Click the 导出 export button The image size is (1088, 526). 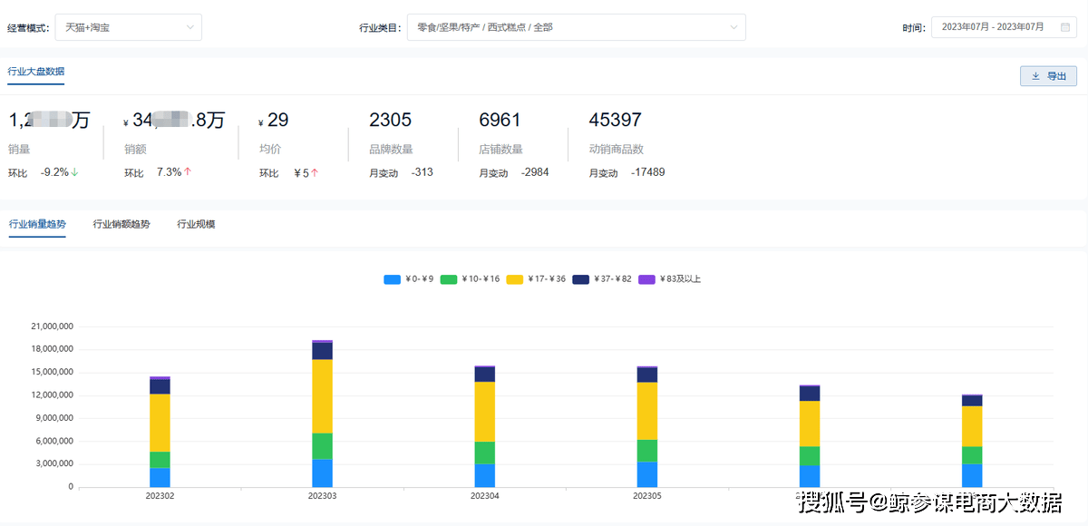[1048, 76]
